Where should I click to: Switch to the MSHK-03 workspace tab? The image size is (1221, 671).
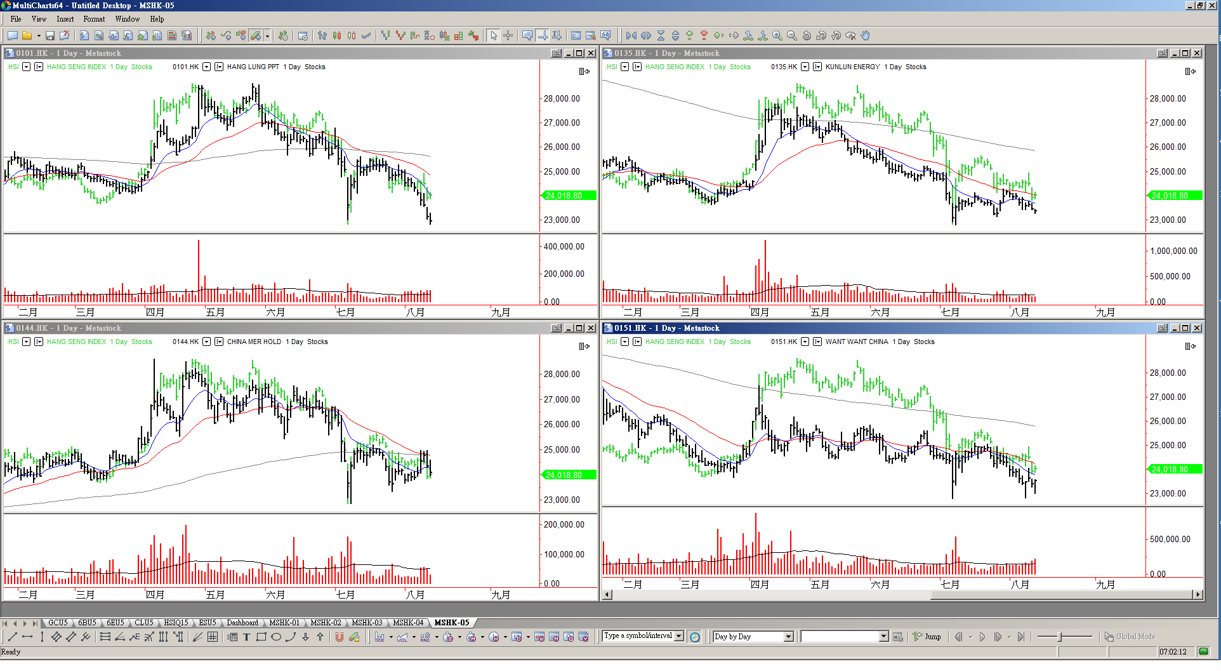[367, 623]
